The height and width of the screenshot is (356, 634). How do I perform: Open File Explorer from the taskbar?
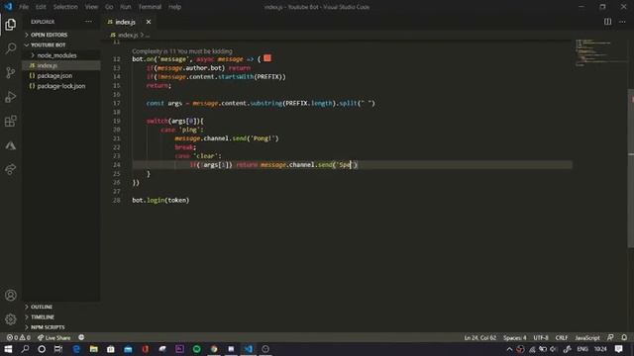93,349
